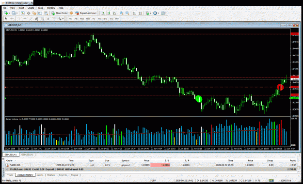Viewport: 303px width, 184px height.
Task: Toggle Chart Shift from the toolbar
Action: tap(141, 13)
